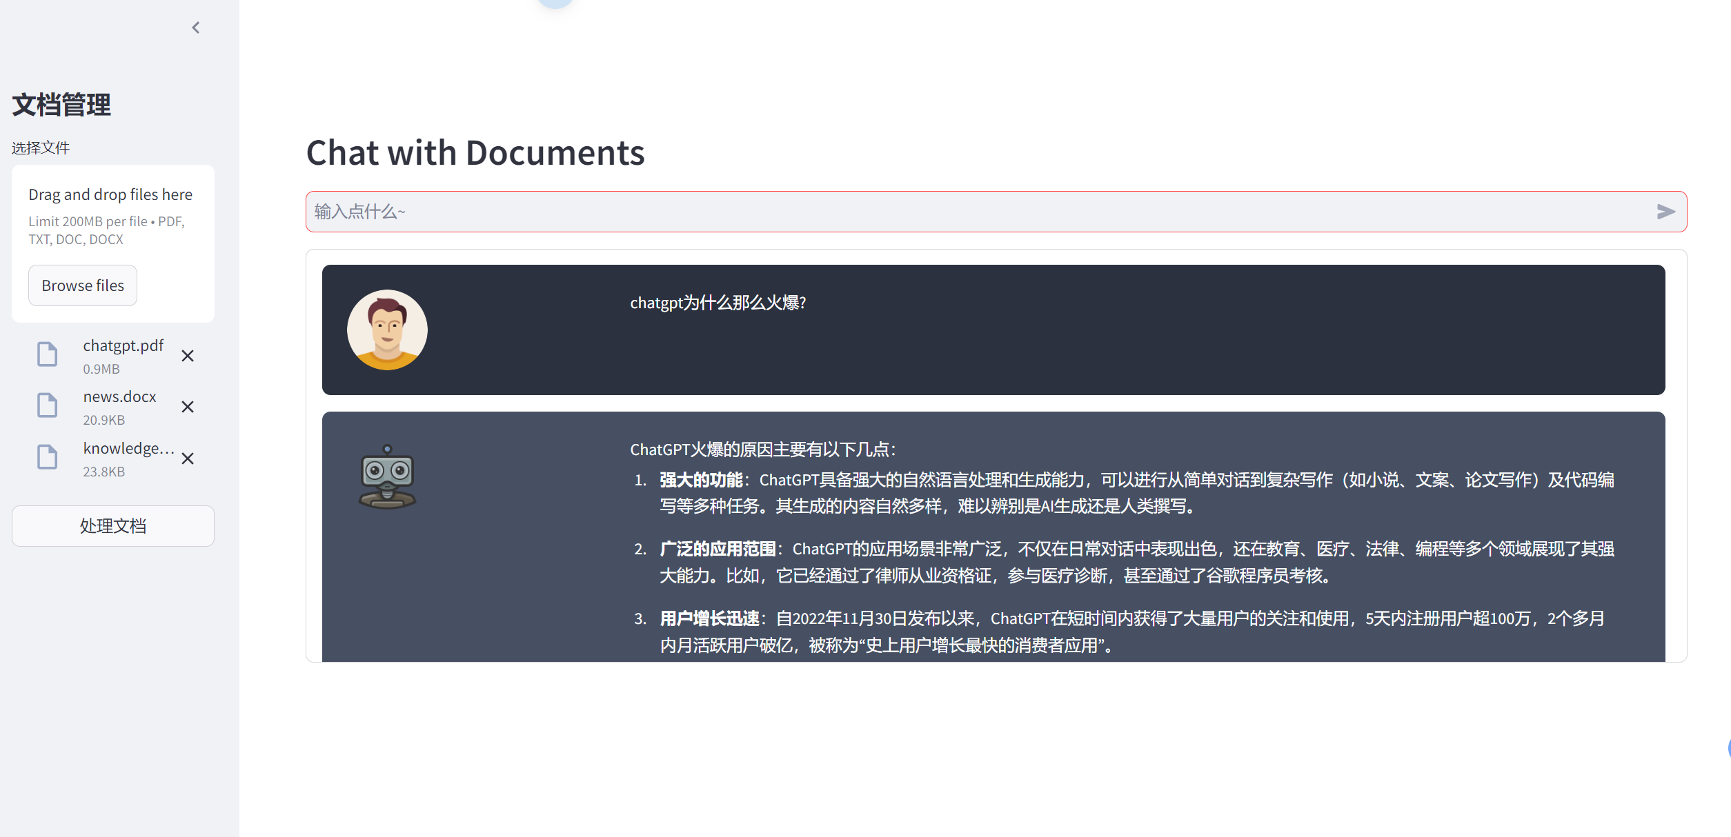Click the chatgpt.pdf file icon
Image resolution: width=1731 pixels, height=837 pixels.
(47, 354)
